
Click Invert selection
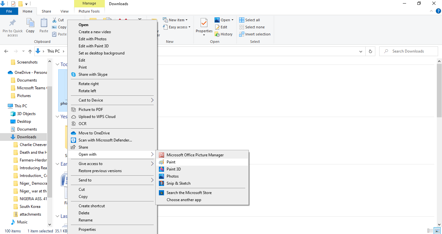tap(255, 34)
